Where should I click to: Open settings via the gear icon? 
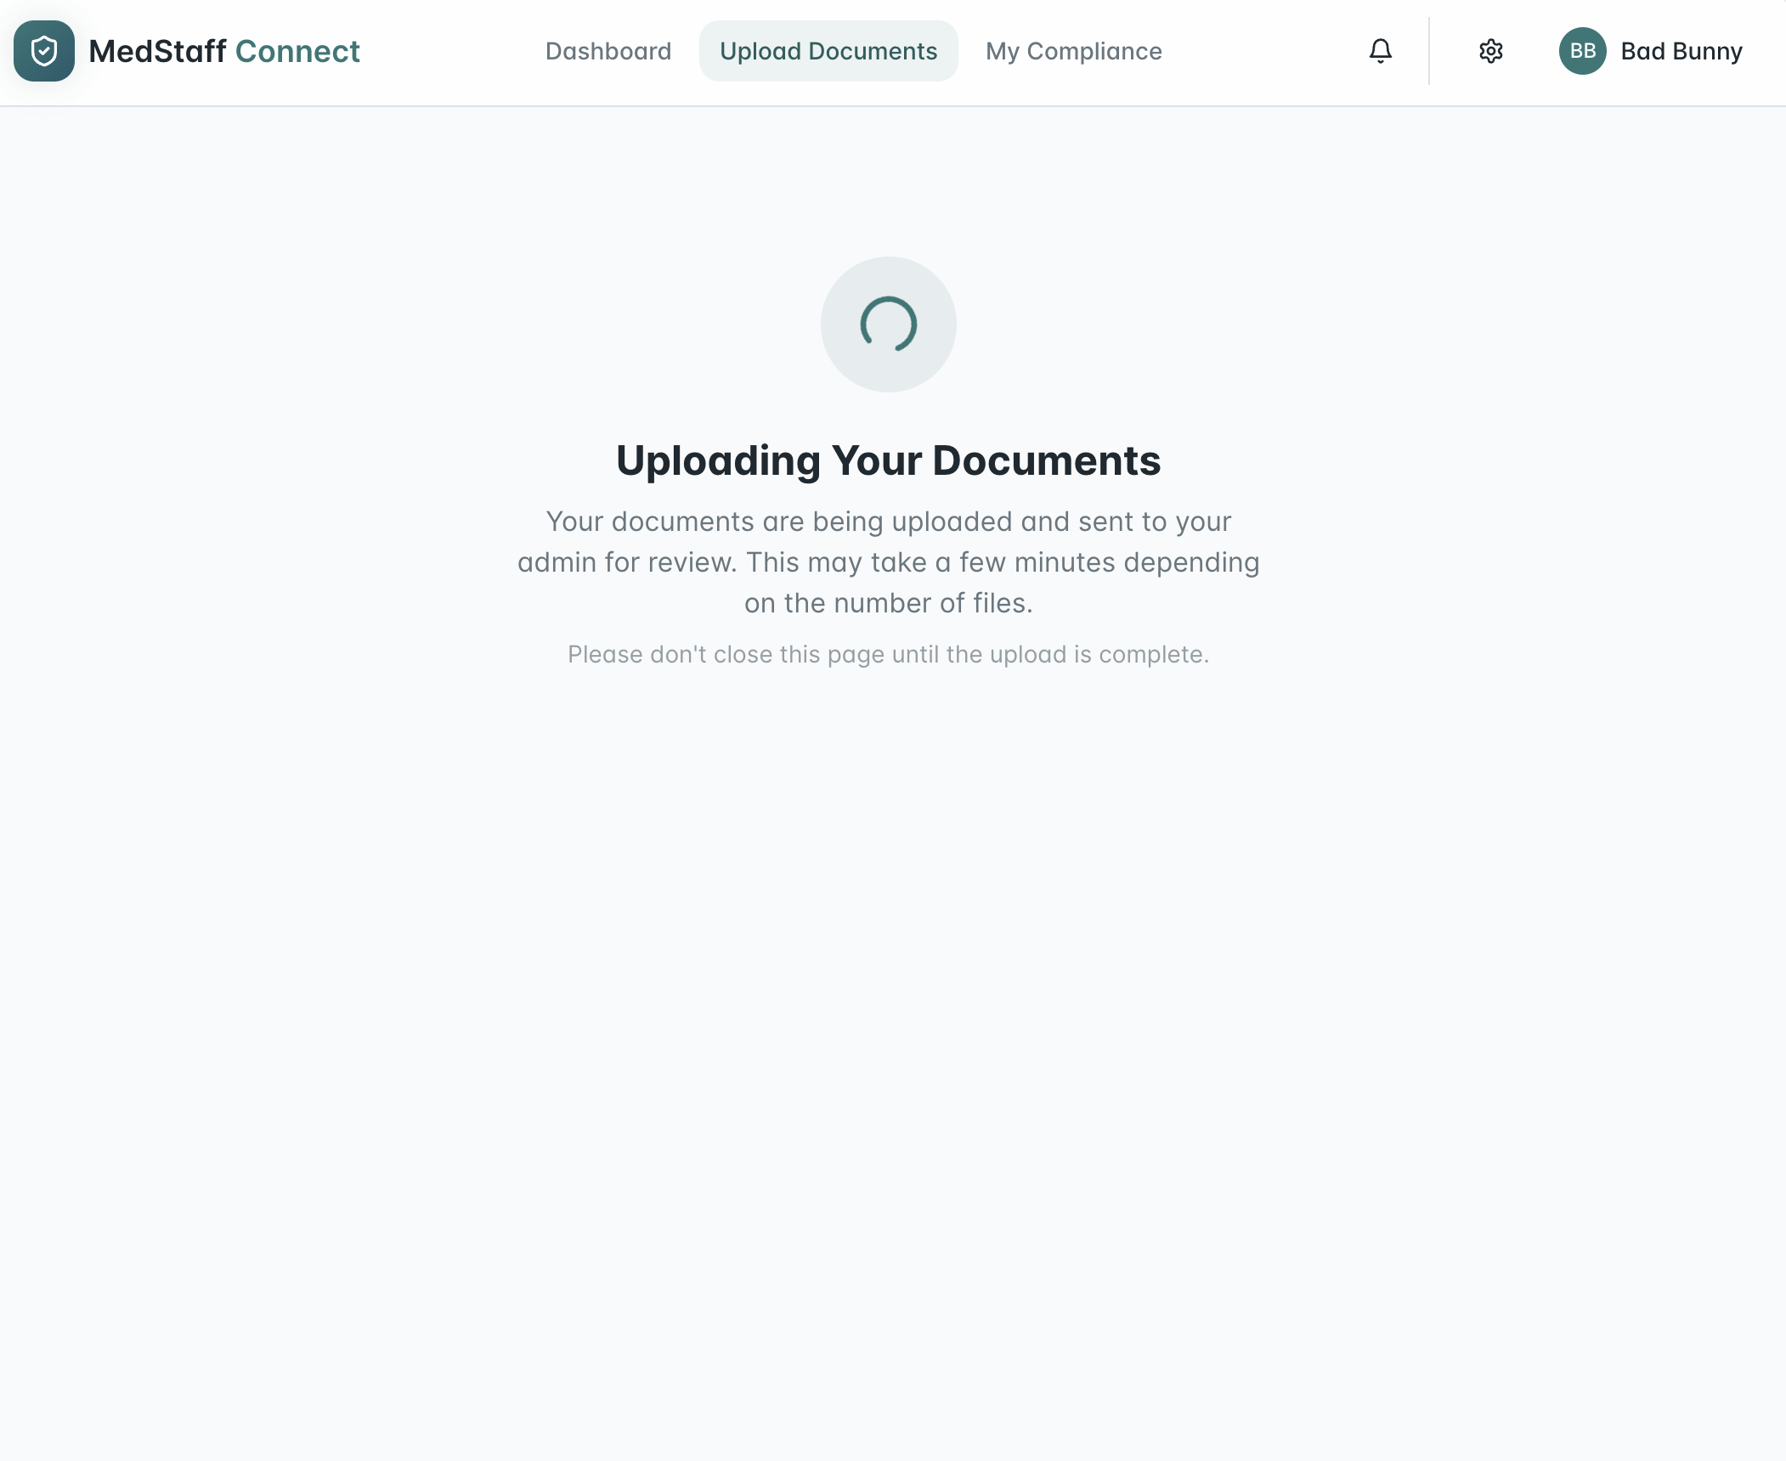click(1490, 51)
